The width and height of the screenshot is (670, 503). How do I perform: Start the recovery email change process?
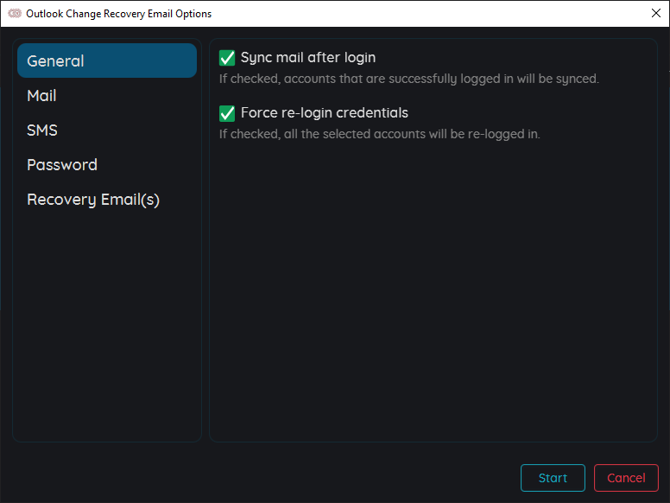[x=553, y=478]
